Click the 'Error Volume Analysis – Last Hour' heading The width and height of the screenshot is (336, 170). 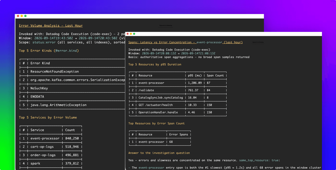pos(51,25)
